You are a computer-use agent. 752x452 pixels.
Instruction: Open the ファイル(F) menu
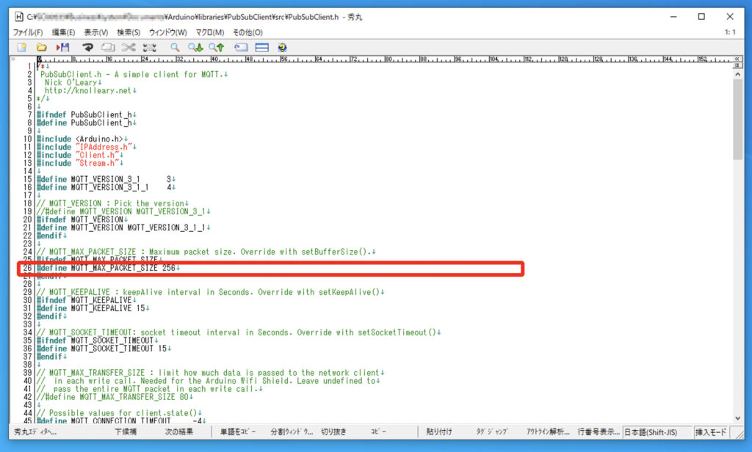click(x=28, y=32)
